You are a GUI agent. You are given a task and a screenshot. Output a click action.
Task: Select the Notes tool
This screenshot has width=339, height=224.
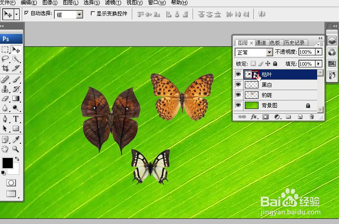tap(5, 139)
